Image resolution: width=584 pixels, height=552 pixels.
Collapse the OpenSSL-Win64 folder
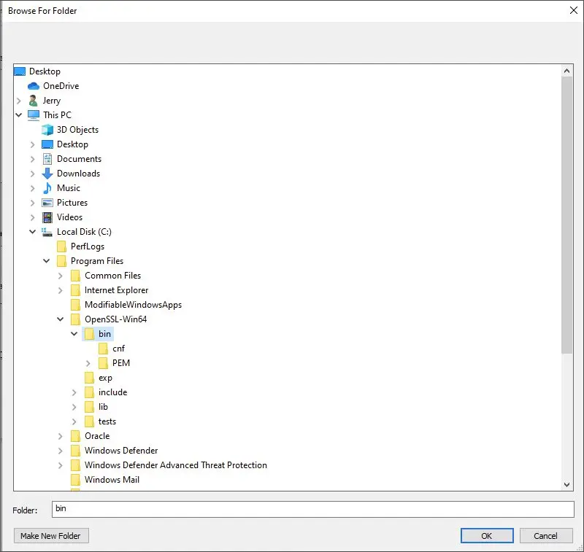[x=61, y=319]
